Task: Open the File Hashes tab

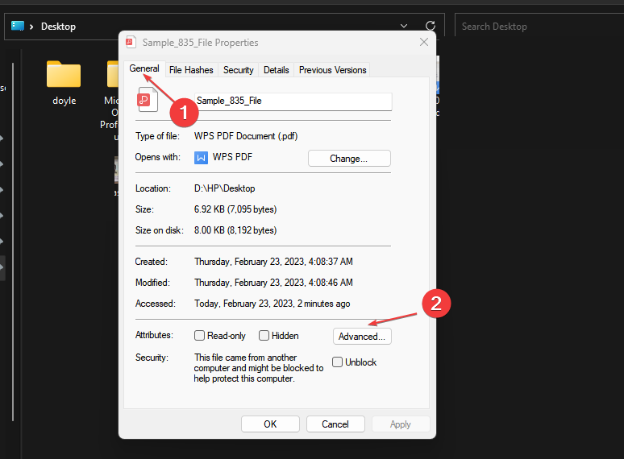Action: pos(191,70)
